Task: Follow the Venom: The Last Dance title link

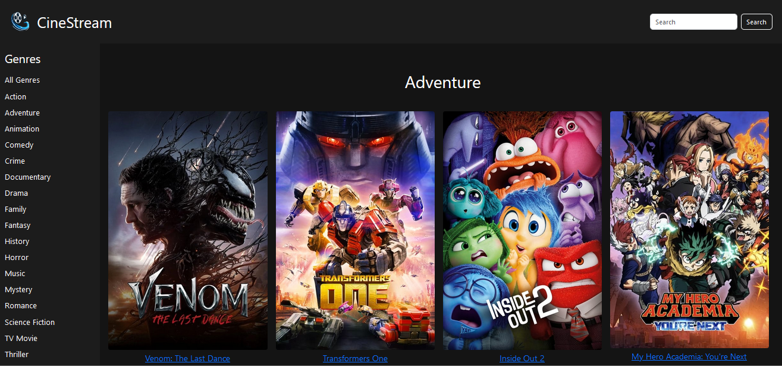Action: click(187, 358)
